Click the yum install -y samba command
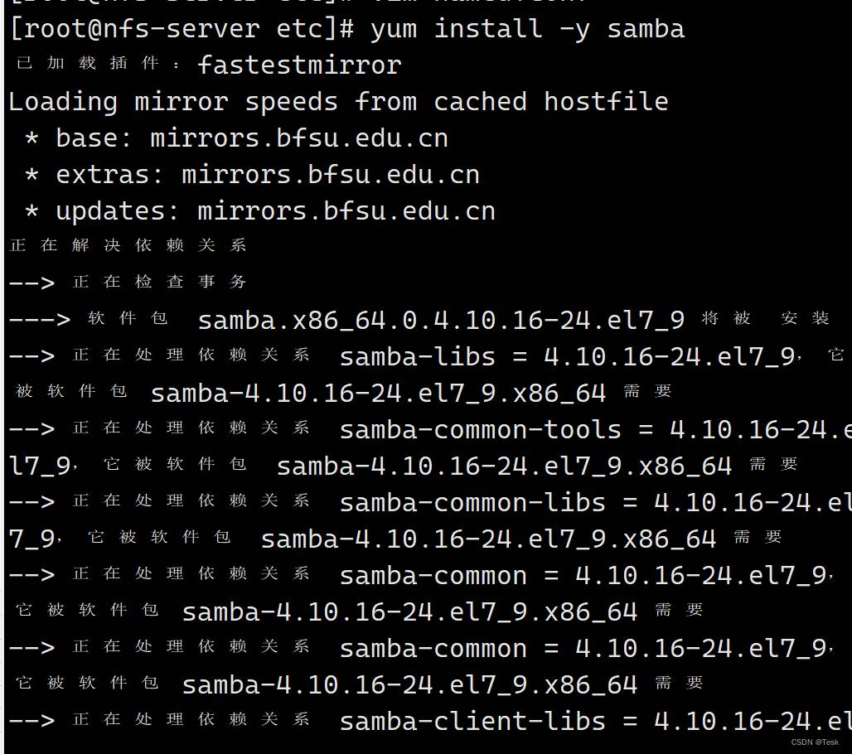 (x=527, y=29)
